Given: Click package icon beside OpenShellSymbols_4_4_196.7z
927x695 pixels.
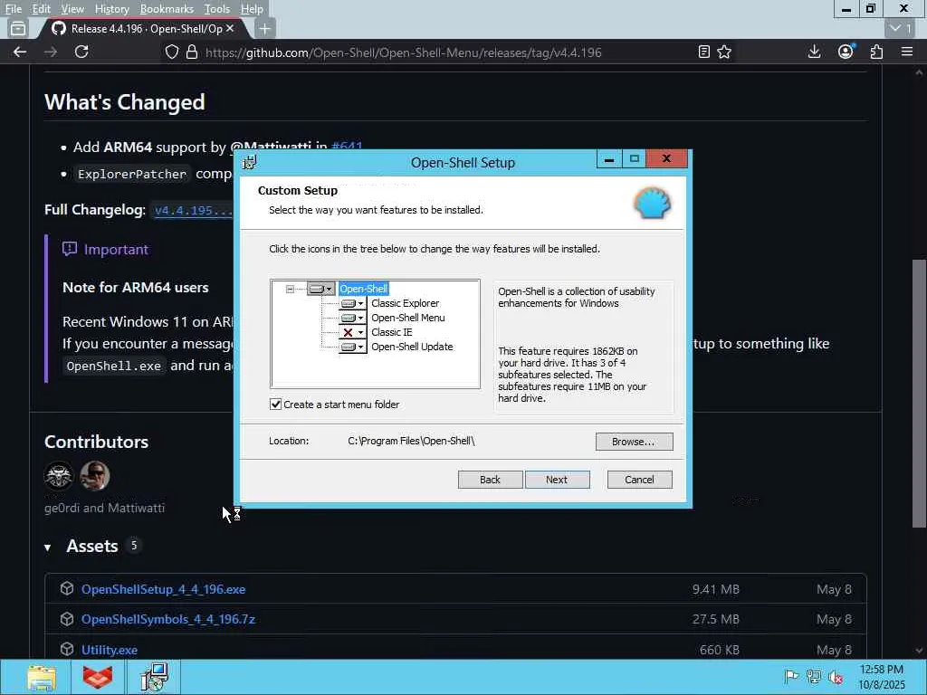Looking at the screenshot, I should tap(67, 619).
